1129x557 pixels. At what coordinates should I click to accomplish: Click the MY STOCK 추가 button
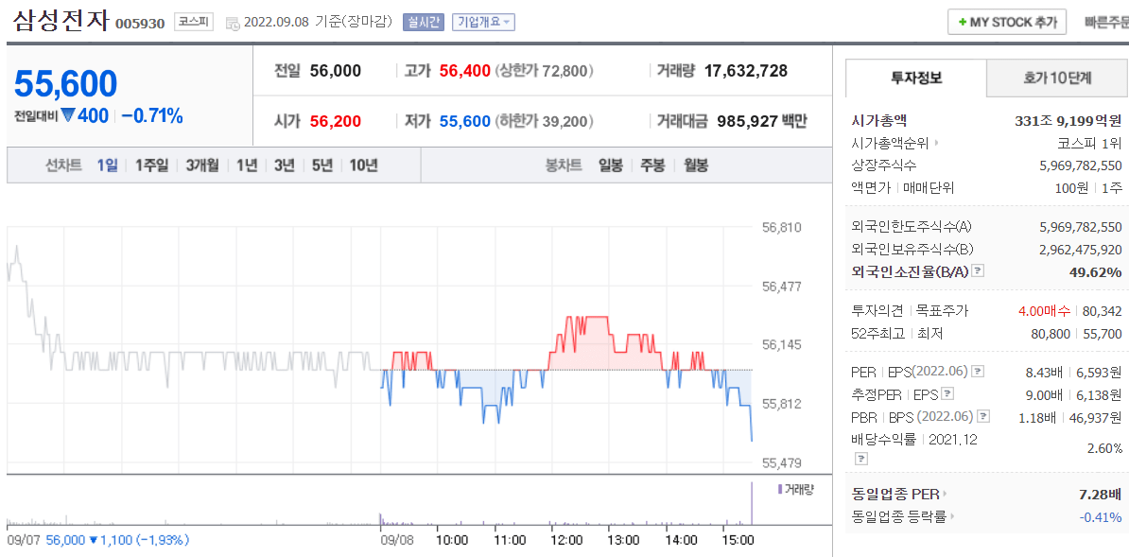click(x=1007, y=23)
